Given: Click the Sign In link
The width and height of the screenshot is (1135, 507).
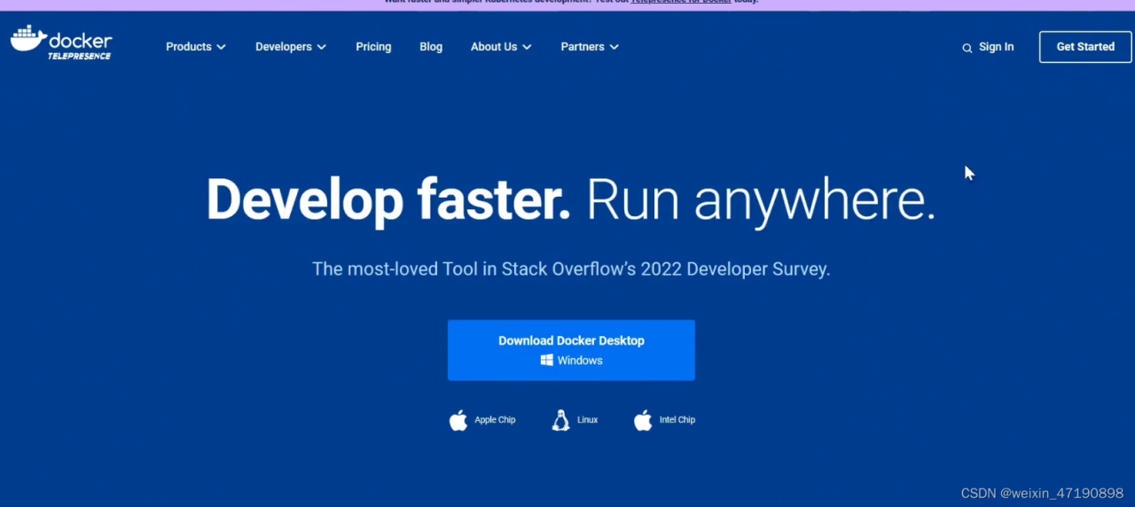Looking at the screenshot, I should [996, 47].
